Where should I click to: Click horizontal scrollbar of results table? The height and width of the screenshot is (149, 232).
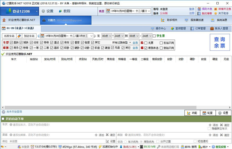pos(100,107)
